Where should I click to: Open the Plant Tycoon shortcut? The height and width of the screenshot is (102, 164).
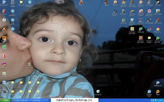158,21
